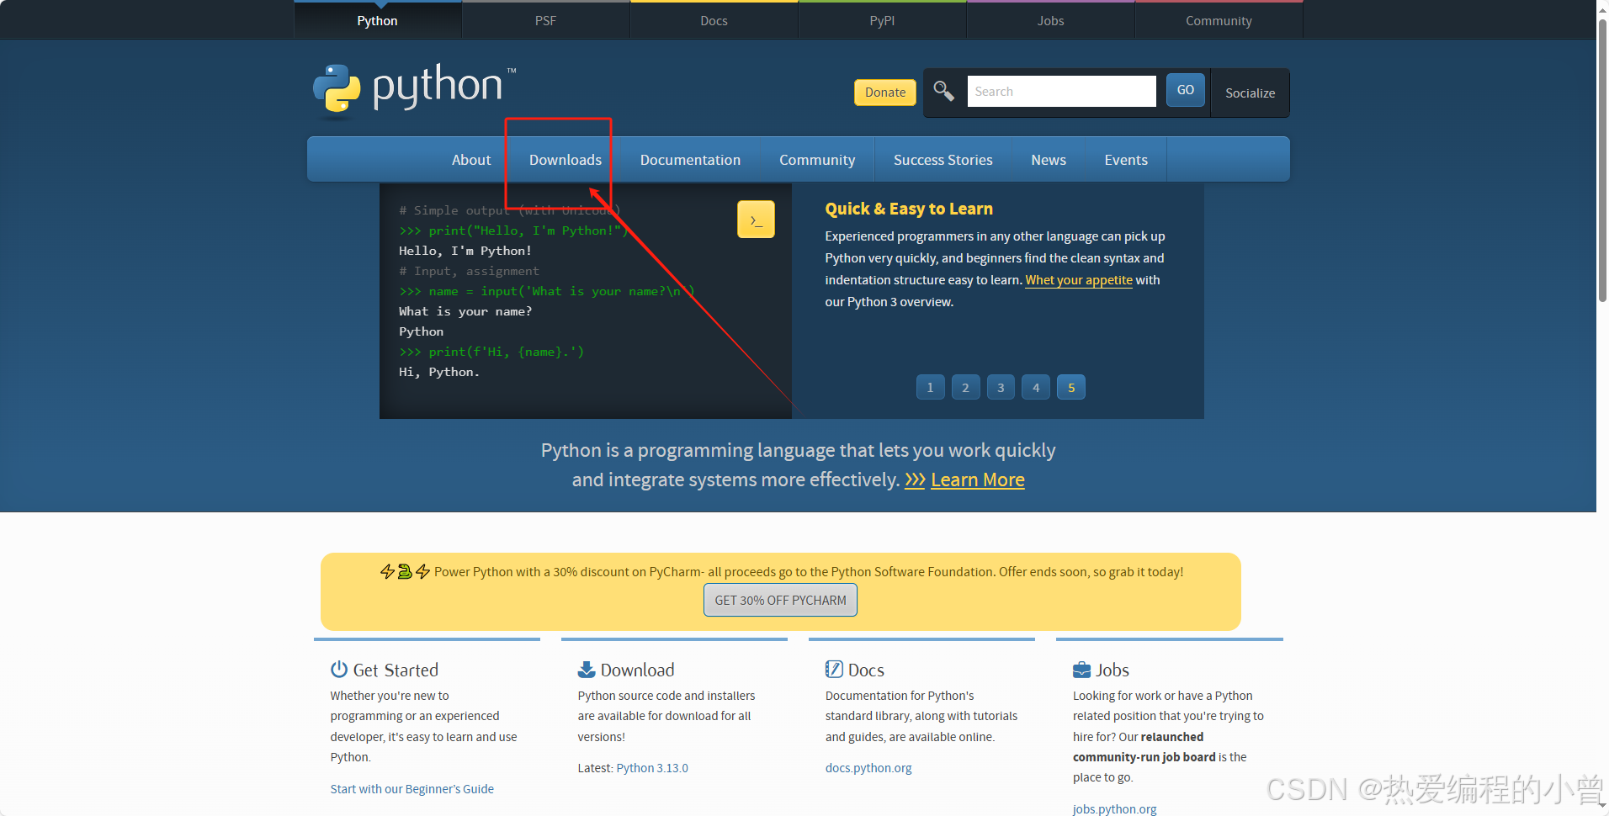This screenshot has width=1609, height=816.
Task: Launch the interactive shell icon button
Action: click(x=756, y=220)
